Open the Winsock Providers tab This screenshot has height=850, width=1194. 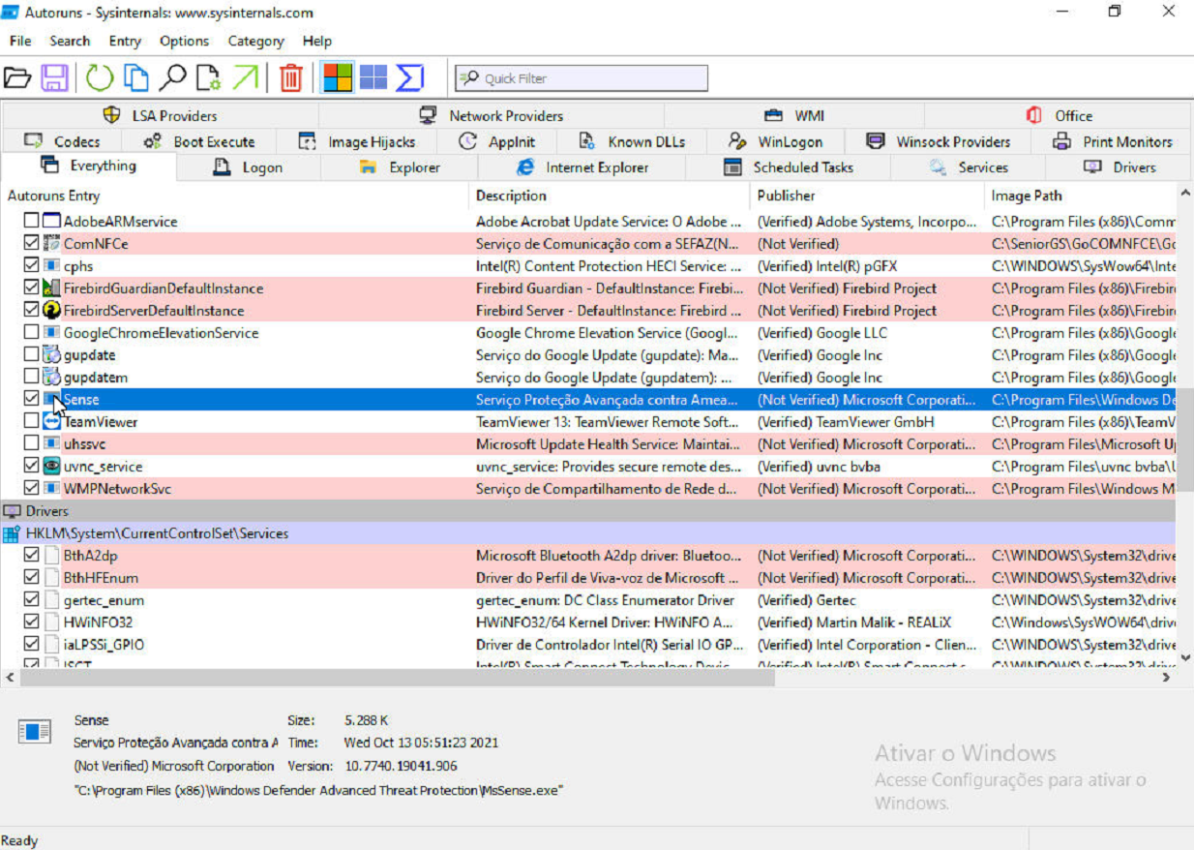tap(938, 141)
